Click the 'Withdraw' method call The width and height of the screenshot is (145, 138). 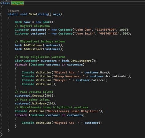[39, 103]
